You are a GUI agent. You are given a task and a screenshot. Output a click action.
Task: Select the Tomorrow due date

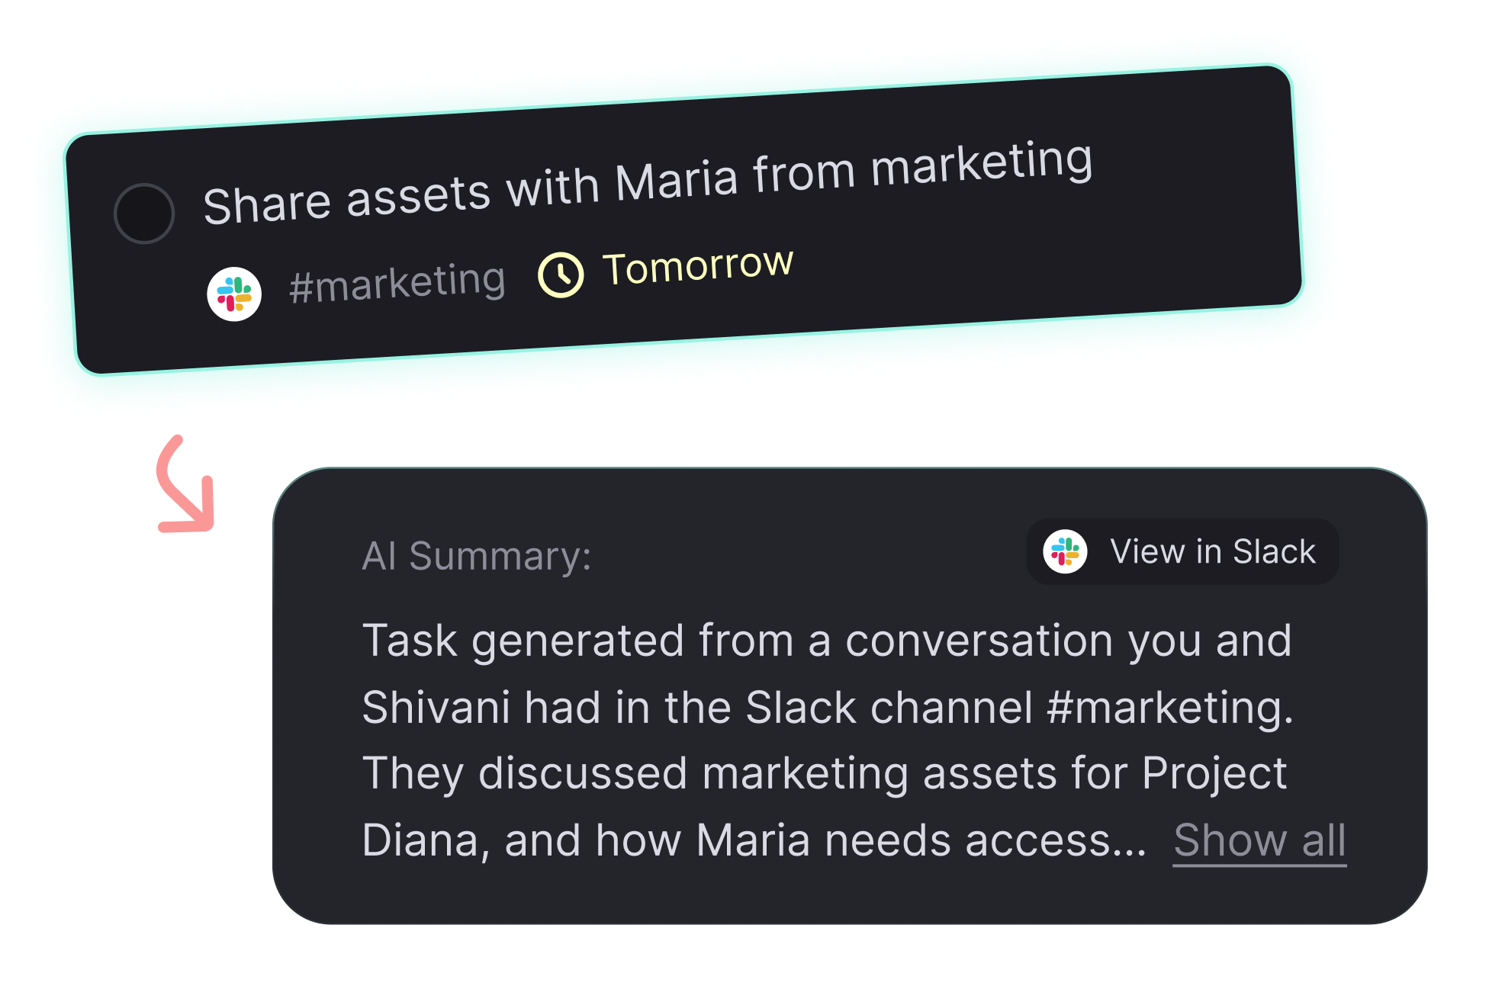[x=698, y=267]
